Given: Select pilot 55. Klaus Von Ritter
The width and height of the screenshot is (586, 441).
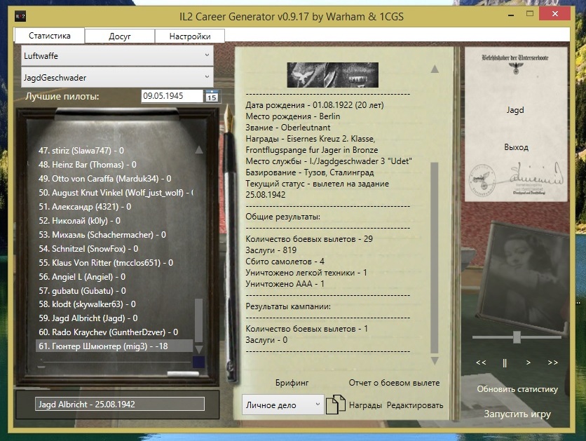Looking at the screenshot, I should click(x=106, y=263).
